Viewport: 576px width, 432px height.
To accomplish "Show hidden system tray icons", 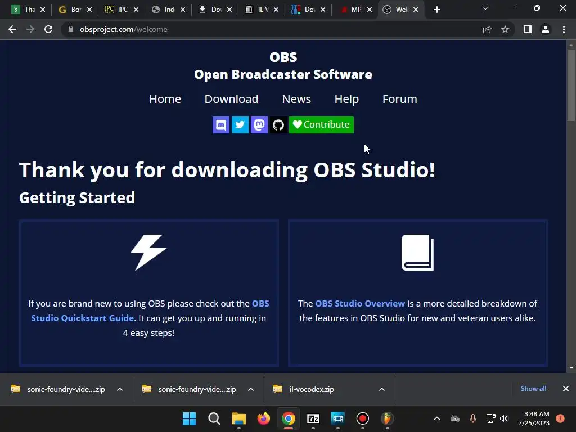I will (436, 418).
